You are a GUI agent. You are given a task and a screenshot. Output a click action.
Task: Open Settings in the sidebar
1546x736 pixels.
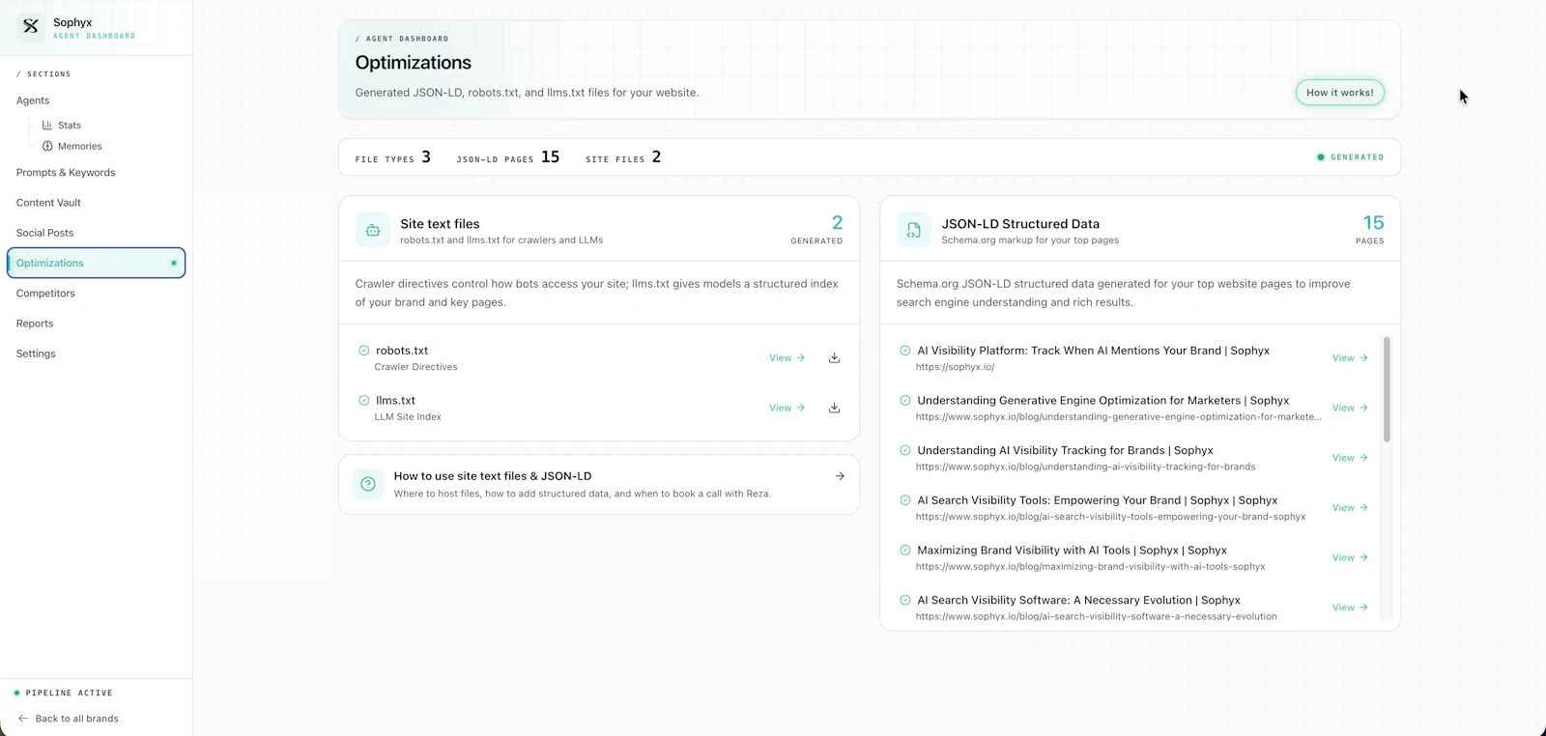click(x=36, y=354)
